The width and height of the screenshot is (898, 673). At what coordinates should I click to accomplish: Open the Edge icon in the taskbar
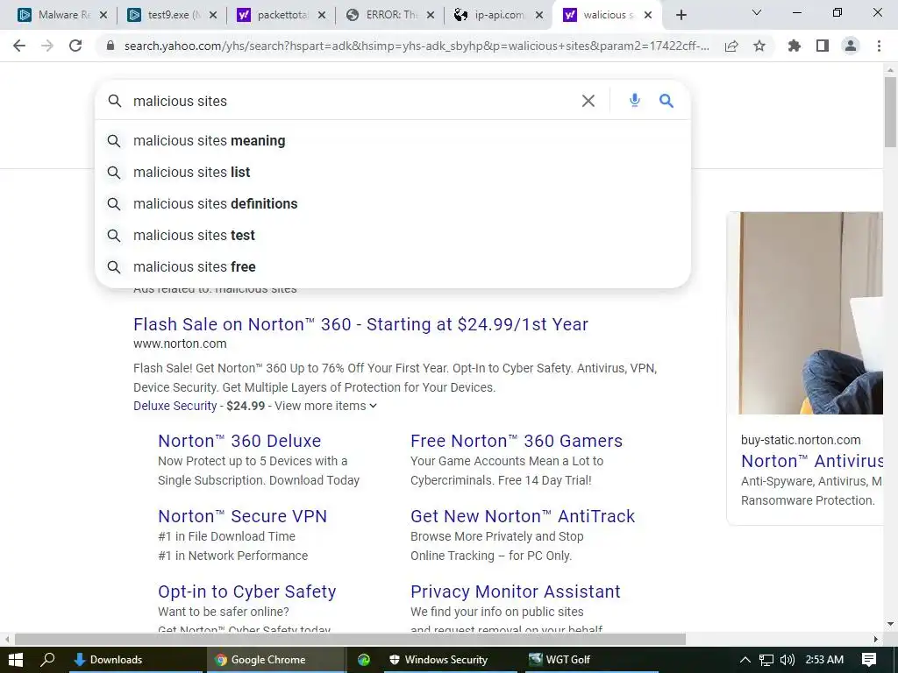tap(364, 660)
